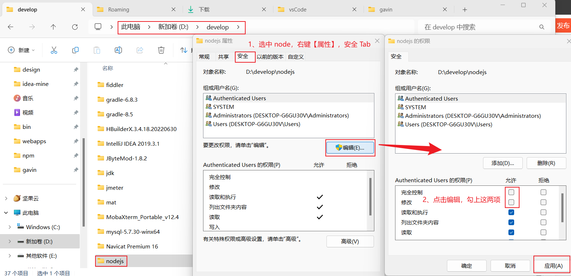Open the 新建 dropdown menu
The width and height of the screenshot is (571, 276).
(x=21, y=50)
